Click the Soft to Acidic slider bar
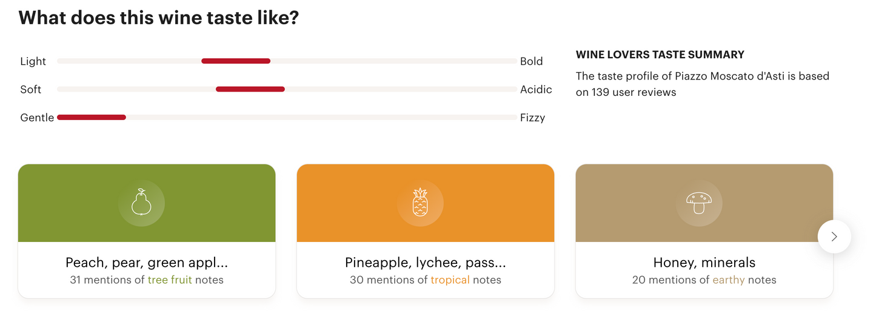The height and width of the screenshot is (313, 876). click(x=287, y=89)
